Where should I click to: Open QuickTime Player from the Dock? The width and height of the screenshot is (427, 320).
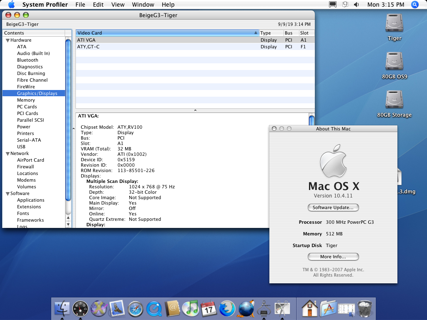coord(154,309)
